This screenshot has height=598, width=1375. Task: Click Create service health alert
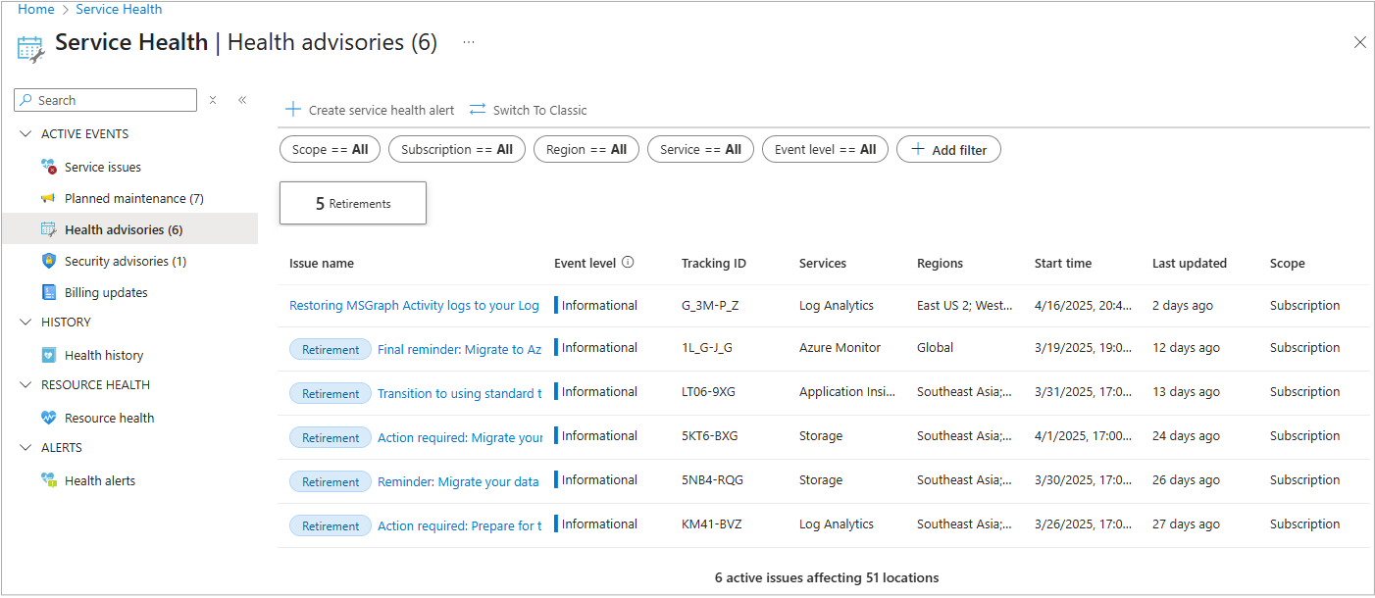370,110
